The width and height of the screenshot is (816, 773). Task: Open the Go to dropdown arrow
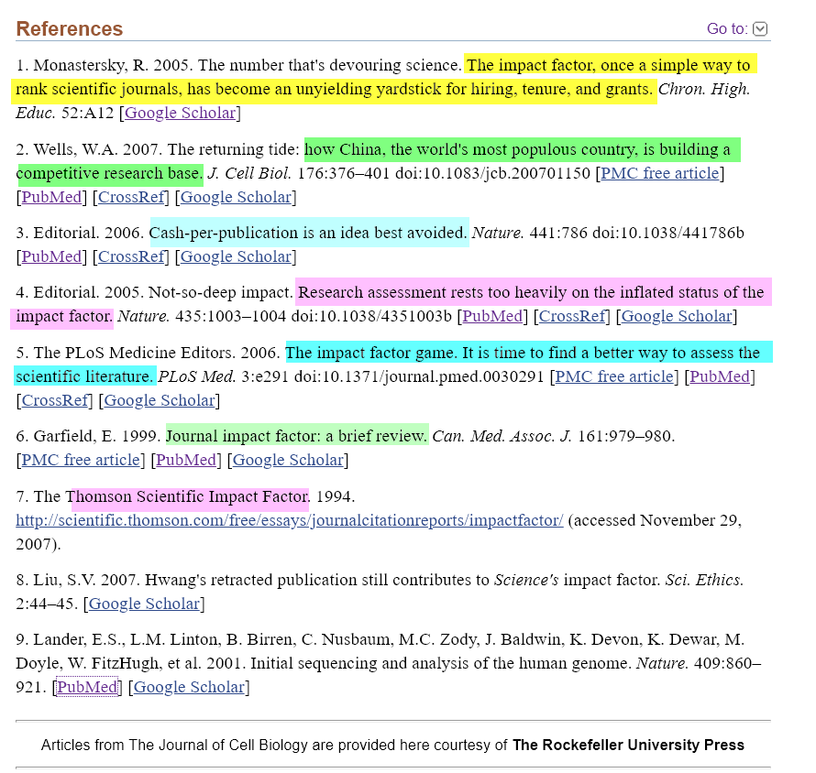pyautogui.click(x=760, y=29)
